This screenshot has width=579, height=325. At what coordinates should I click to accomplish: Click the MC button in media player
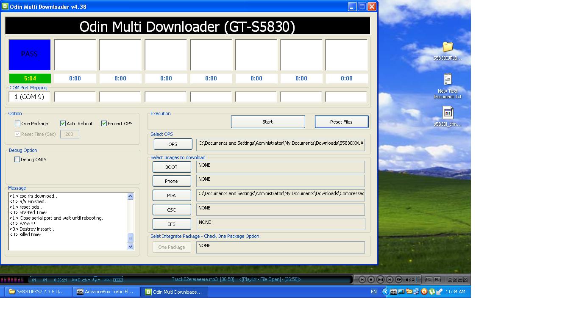(429, 279)
